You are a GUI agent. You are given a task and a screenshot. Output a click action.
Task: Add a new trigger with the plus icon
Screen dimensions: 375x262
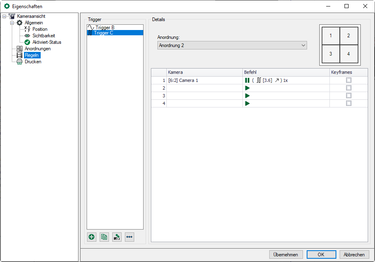(92, 237)
